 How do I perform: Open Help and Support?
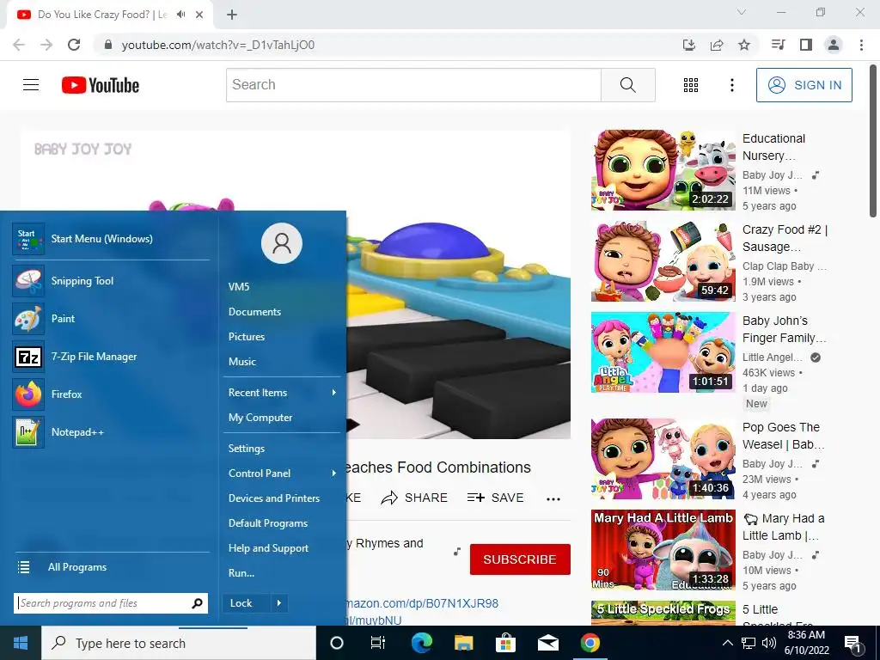(x=268, y=548)
